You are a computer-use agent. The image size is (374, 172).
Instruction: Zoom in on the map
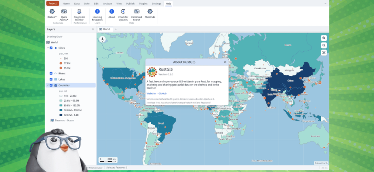(x=324, y=38)
